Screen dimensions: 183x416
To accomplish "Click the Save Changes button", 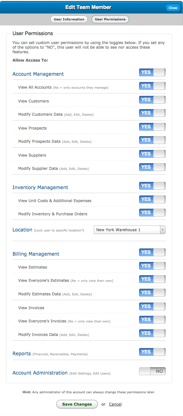I will point(77,404).
